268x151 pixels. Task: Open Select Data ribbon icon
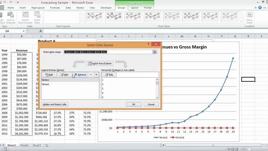click(x=37, y=18)
